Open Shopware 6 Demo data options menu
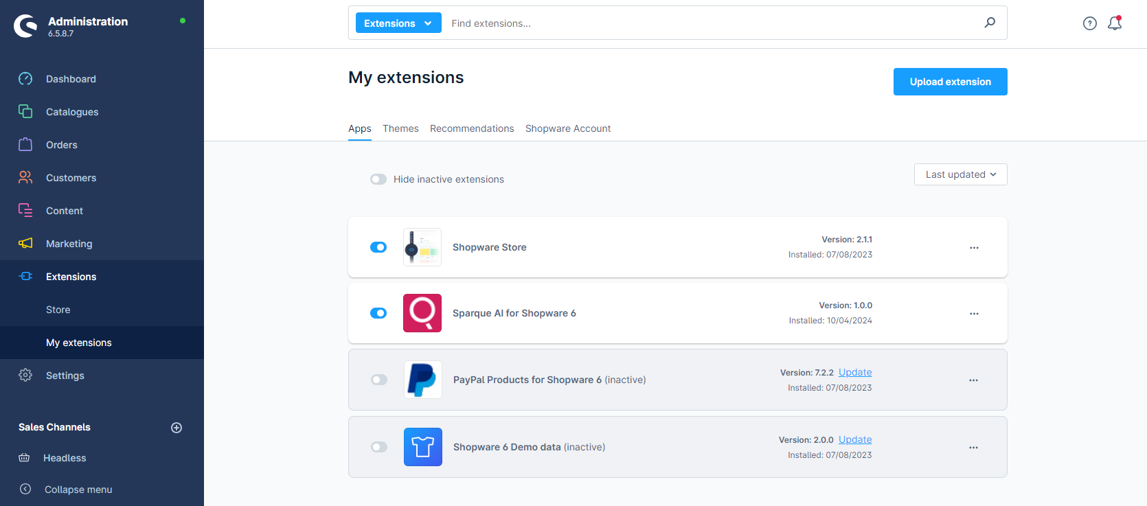The image size is (1147, 506). click(x=973, y=447)
